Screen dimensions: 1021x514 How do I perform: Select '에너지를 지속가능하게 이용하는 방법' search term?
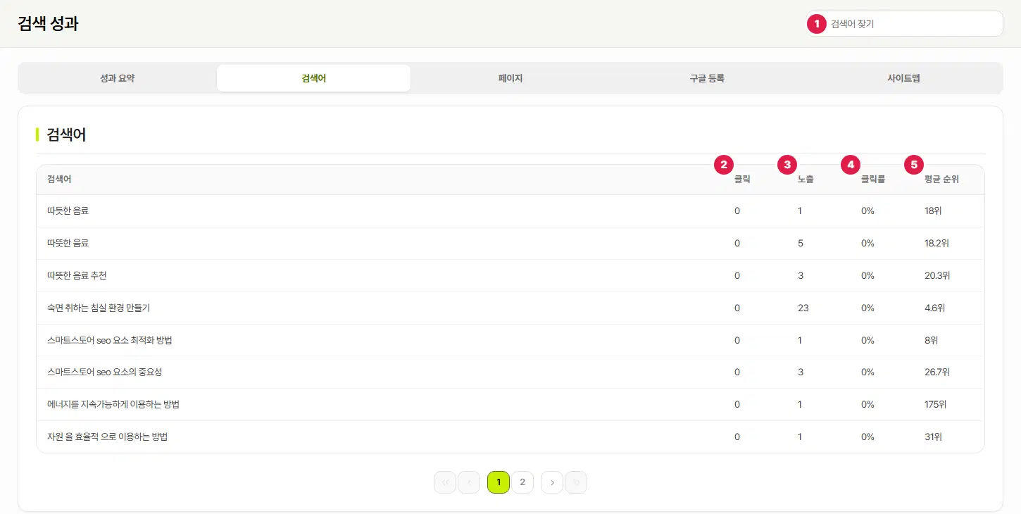click(113, 404)
